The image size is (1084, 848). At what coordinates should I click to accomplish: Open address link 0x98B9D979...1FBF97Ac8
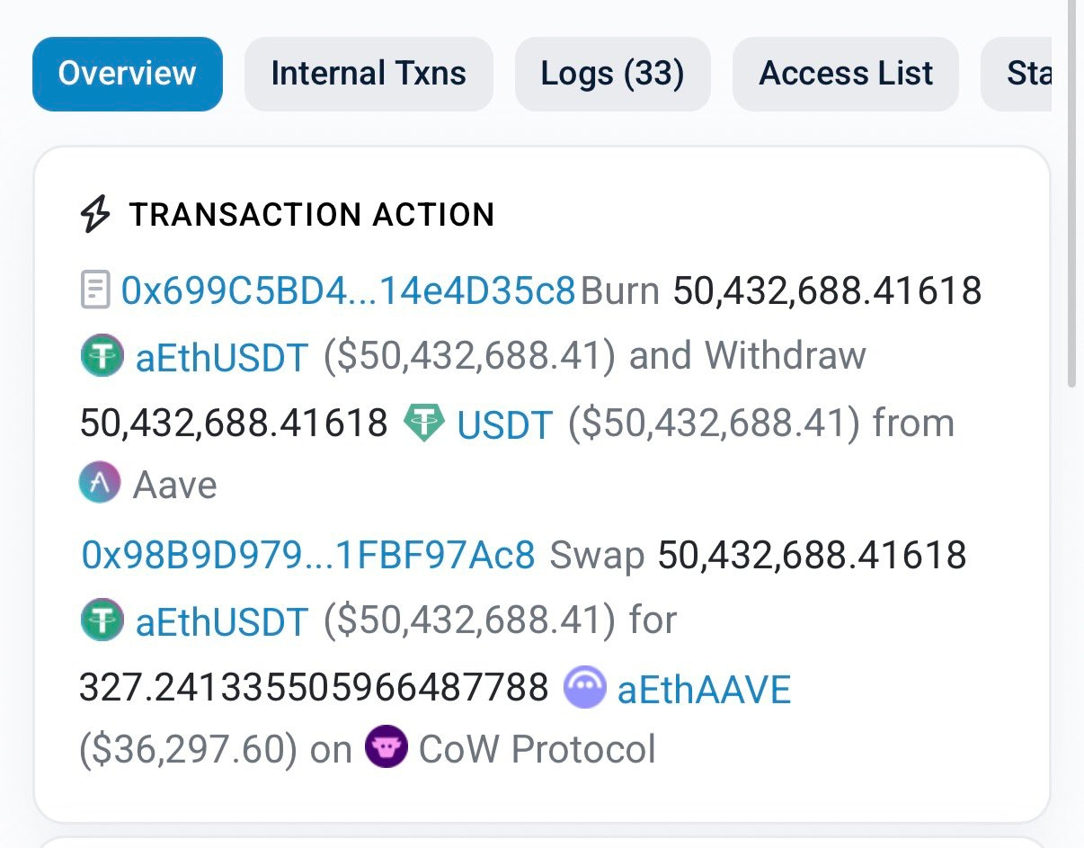[308, 555]
